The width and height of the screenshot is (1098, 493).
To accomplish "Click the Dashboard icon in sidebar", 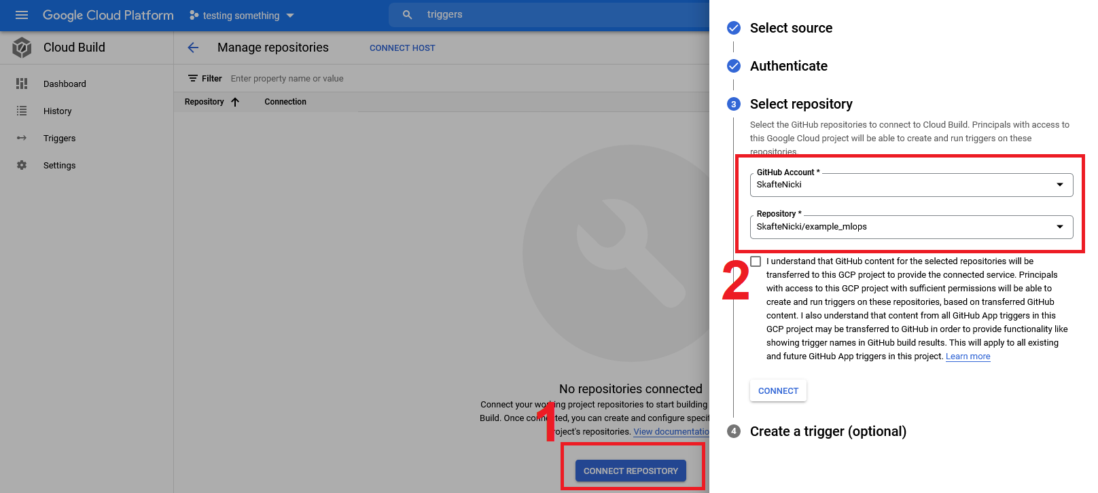I will tap(22, 84).
